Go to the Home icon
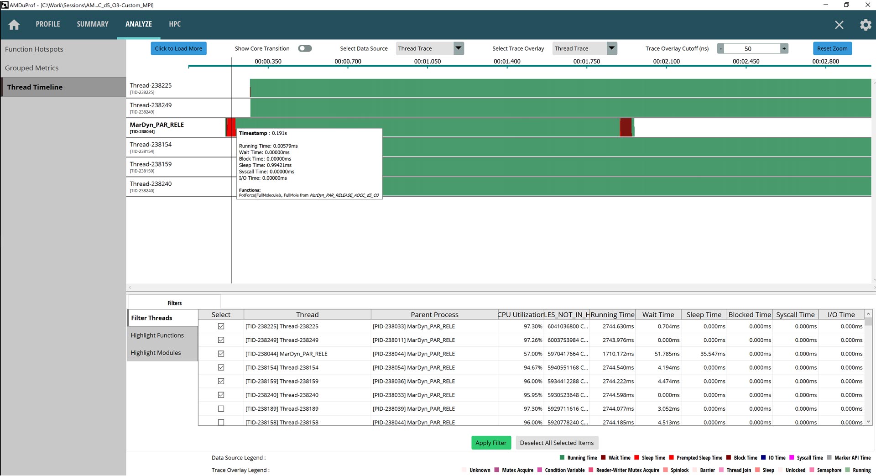Image resolution: width=876 pixels, height=476 pixels. point(14,25)
